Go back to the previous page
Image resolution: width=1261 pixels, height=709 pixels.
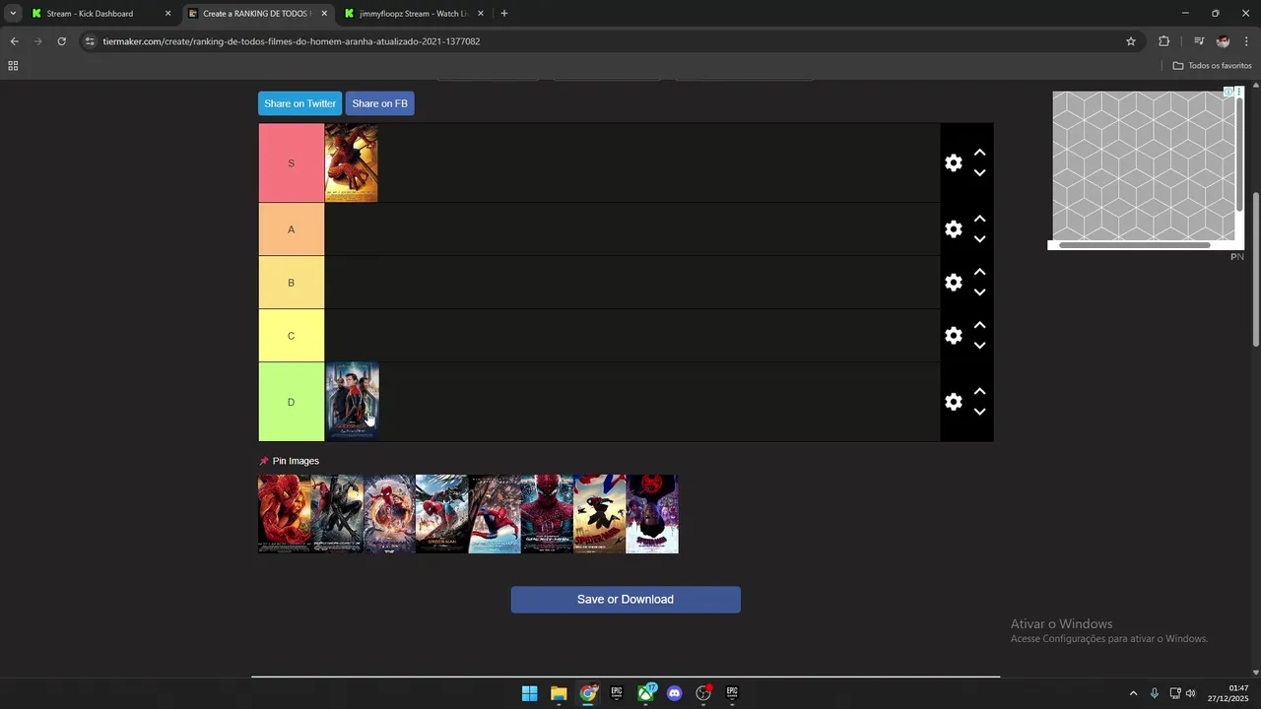(x=14, y=41)
